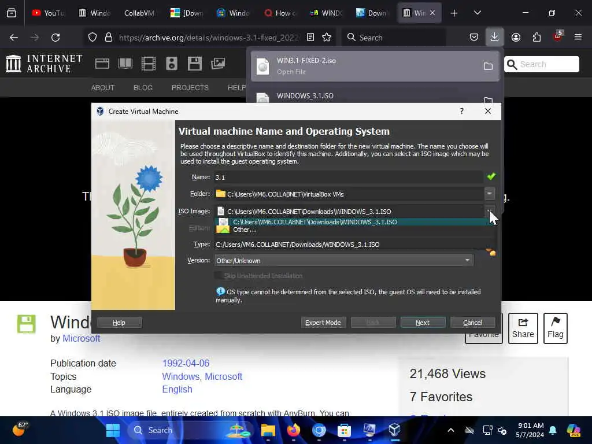Click the Next button in dialog
Viewport: 592px width, 444px height.
423,323
